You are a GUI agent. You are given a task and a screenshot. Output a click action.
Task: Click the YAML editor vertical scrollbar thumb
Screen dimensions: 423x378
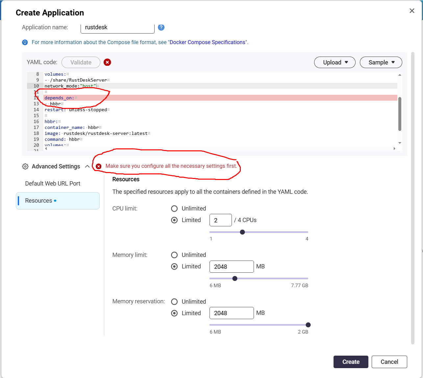[x=400, y=114]
